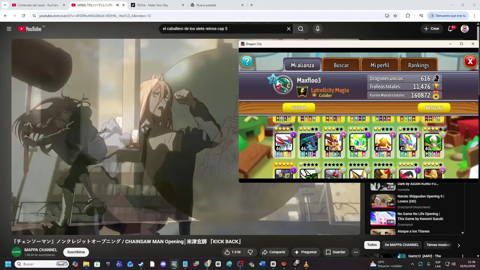Open YouTube notifications bell
Screen dimensions: 480x270
pos(451,29)
